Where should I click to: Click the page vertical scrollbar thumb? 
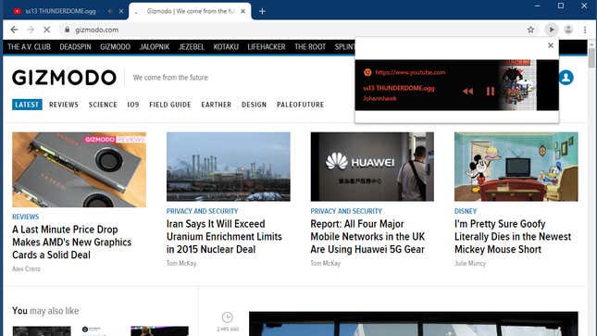(591, 58)
